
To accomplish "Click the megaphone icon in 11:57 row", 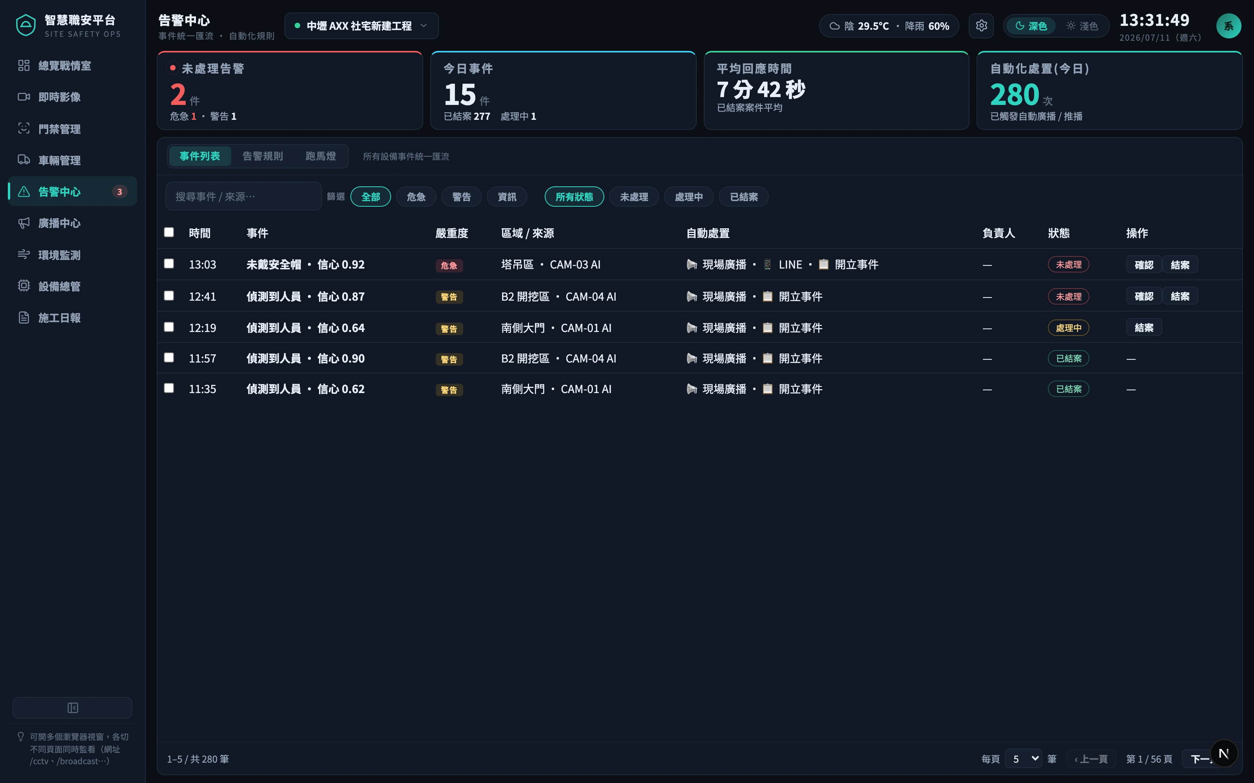I will pyautogui.click(x=692, y=358).
